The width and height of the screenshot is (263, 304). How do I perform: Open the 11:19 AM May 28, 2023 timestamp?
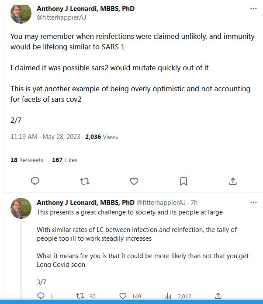pos(45,137)
